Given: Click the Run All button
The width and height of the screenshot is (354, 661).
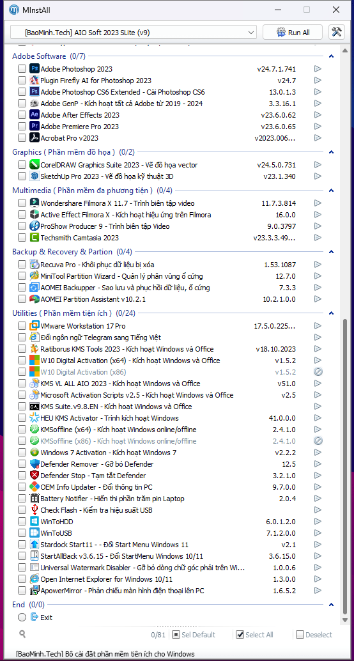Looking at the screenshot, I should click(x=293, y=33).
